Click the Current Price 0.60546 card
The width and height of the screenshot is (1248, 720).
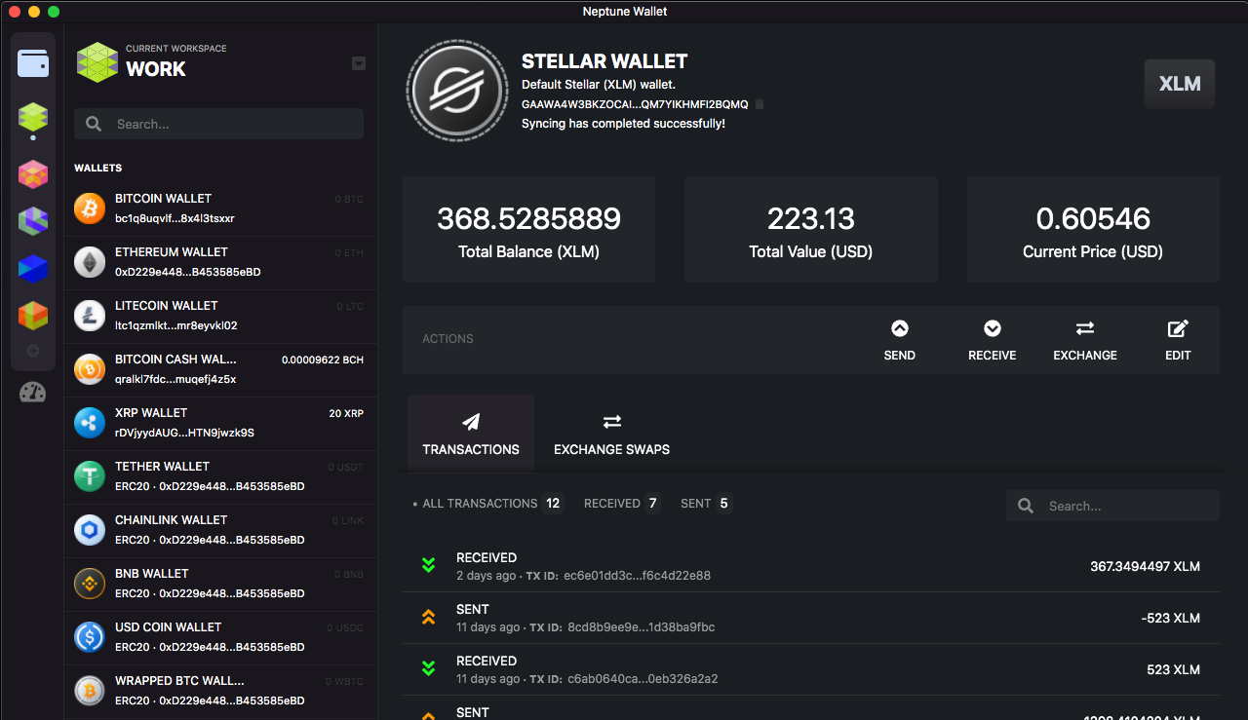click(x=1093, y=230)
